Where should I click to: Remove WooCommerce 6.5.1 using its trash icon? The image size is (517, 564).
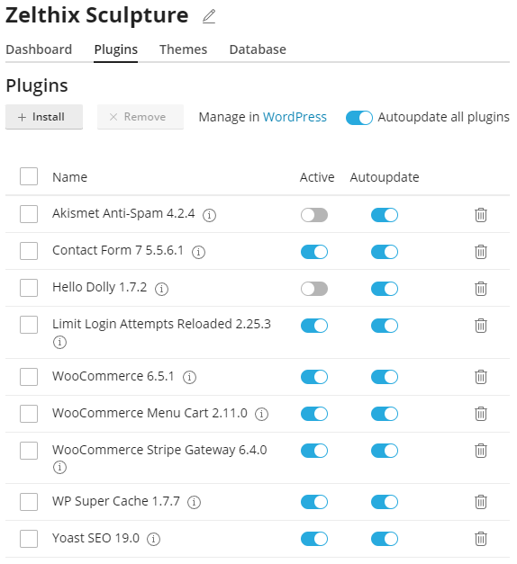coord(481,377)
